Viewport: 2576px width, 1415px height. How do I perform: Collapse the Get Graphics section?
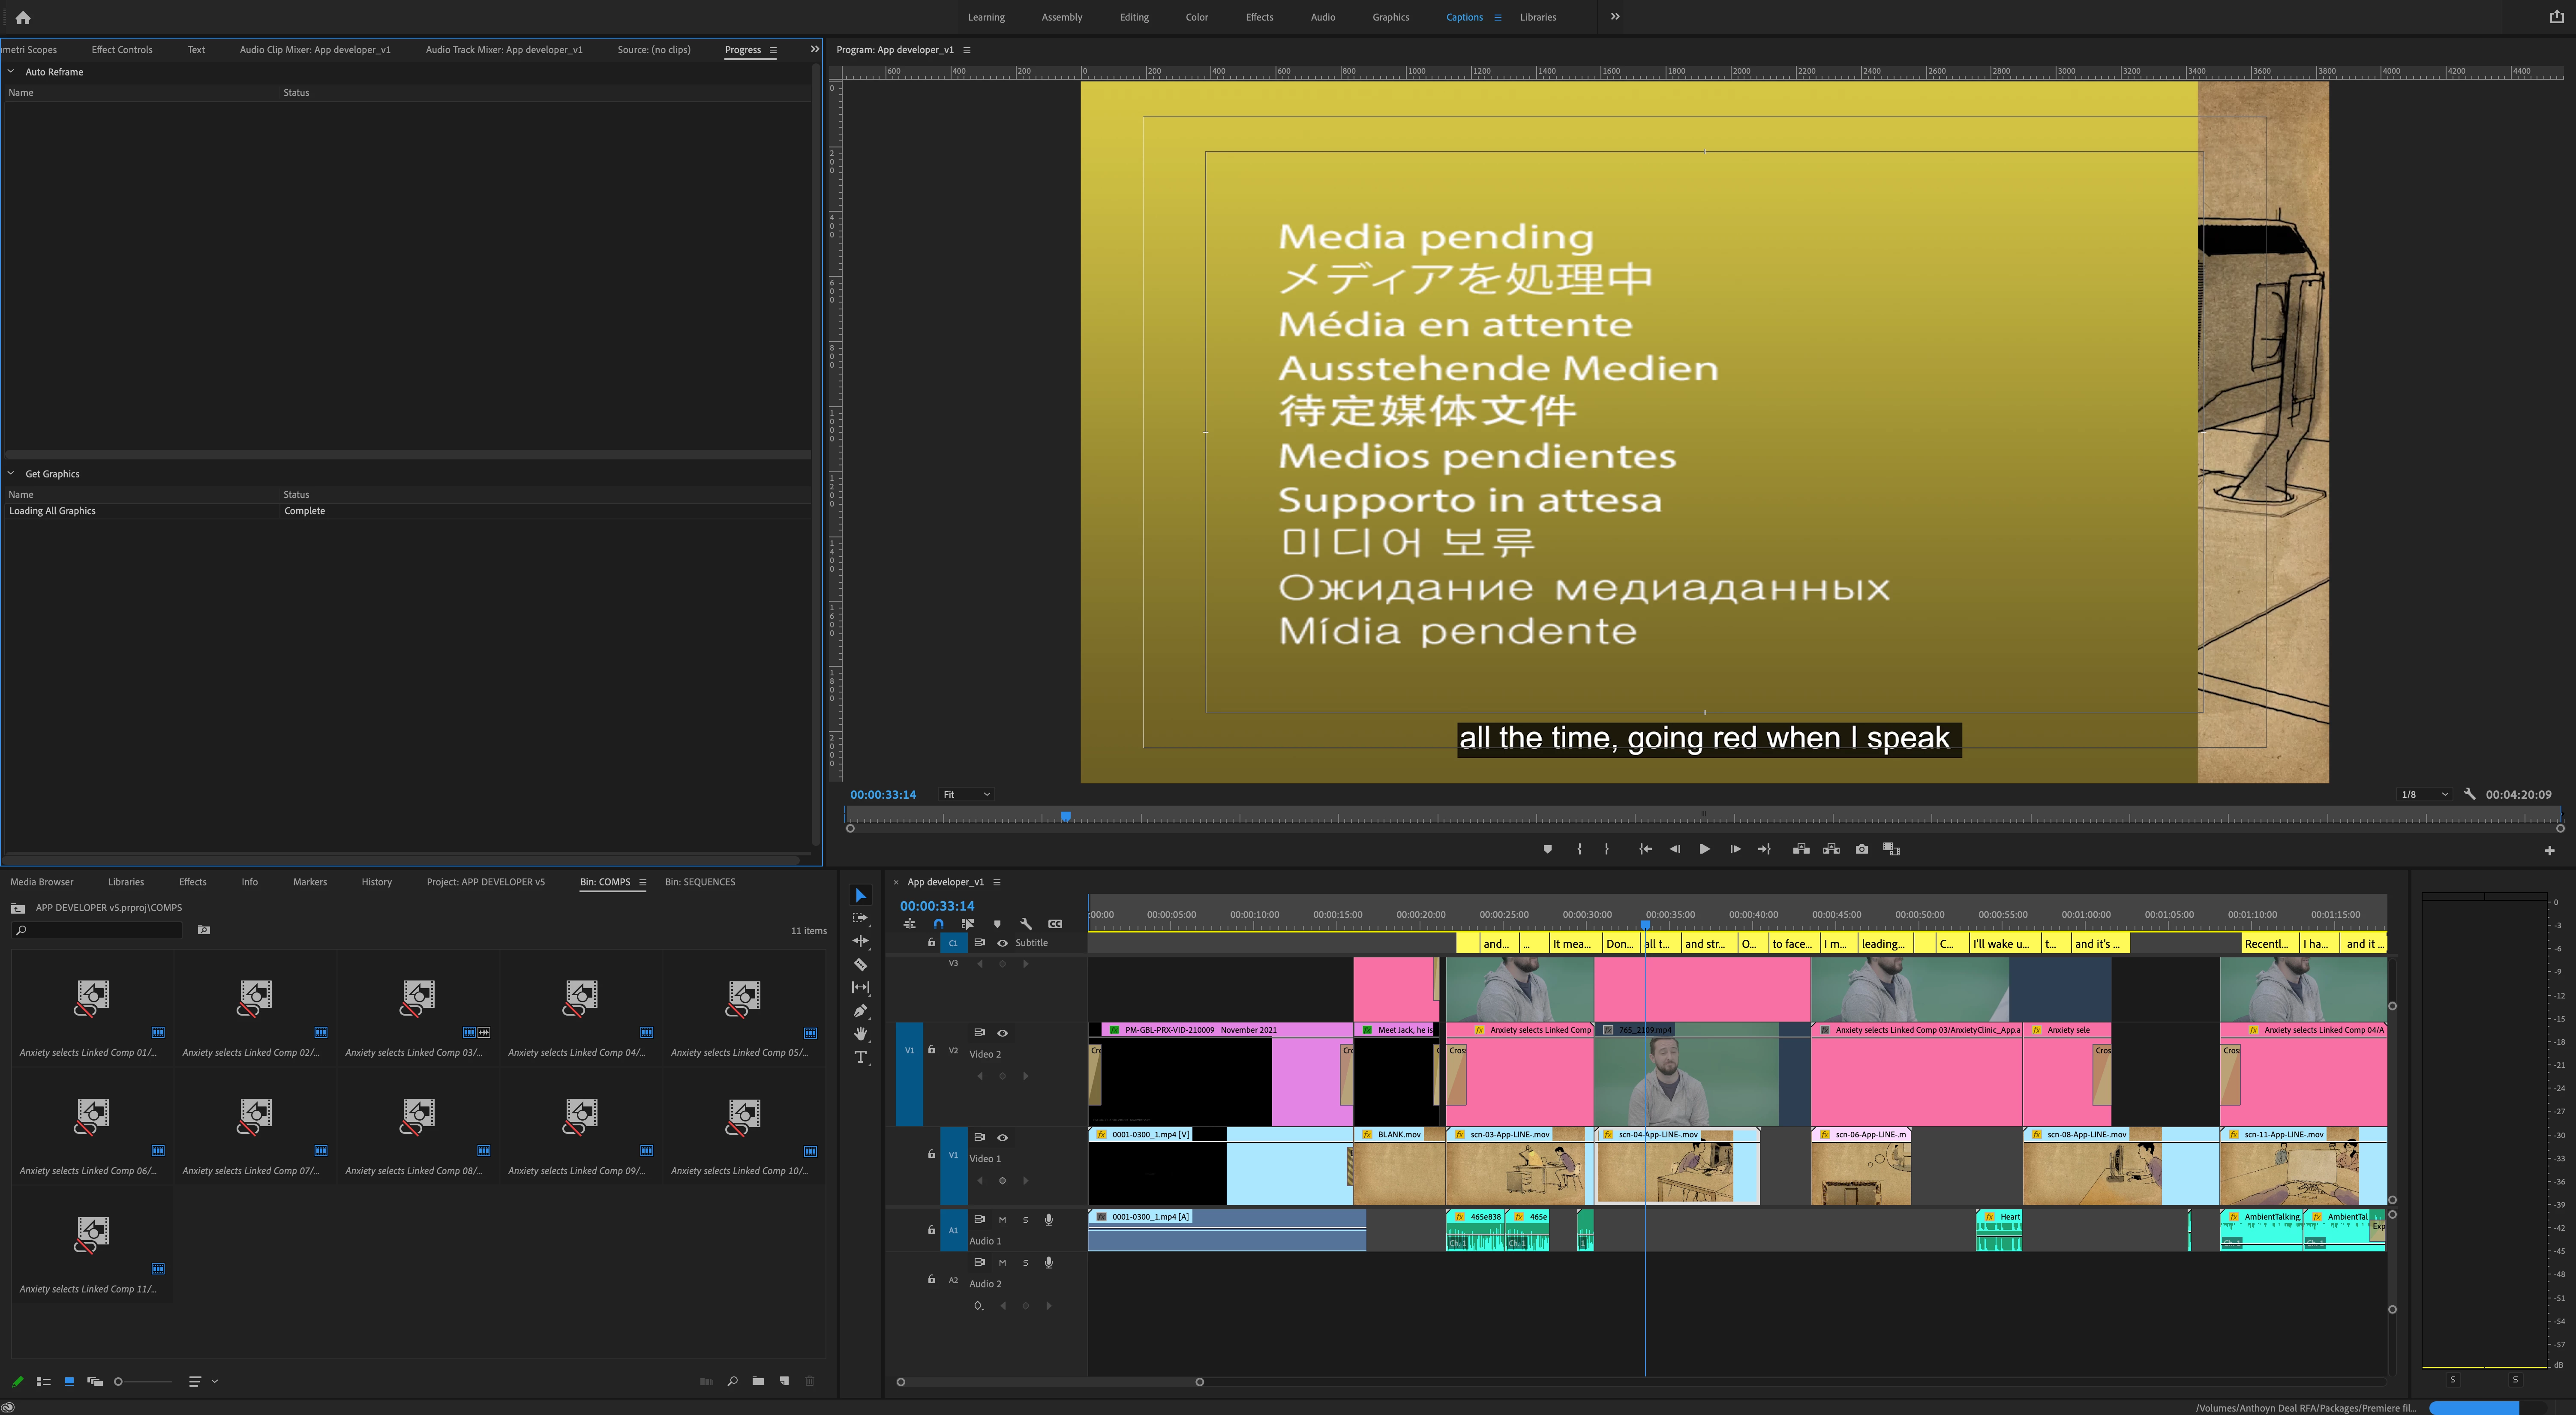click(x=11, y=474)
